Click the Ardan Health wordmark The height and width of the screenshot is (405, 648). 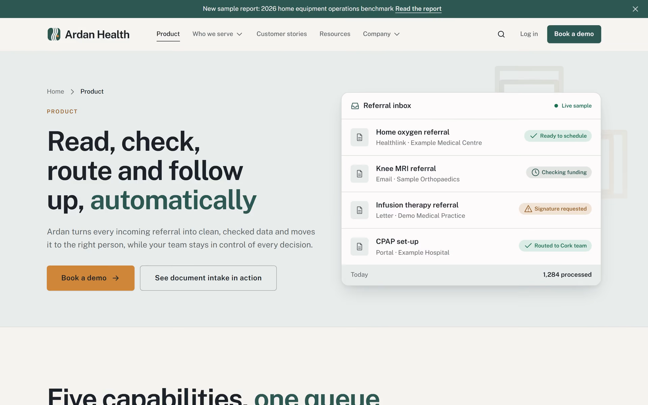[97, 34]
